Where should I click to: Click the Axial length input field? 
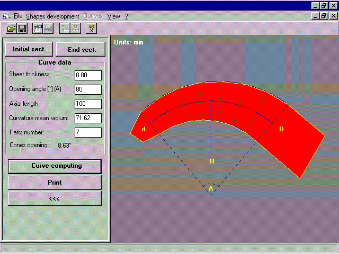point(88,104)
